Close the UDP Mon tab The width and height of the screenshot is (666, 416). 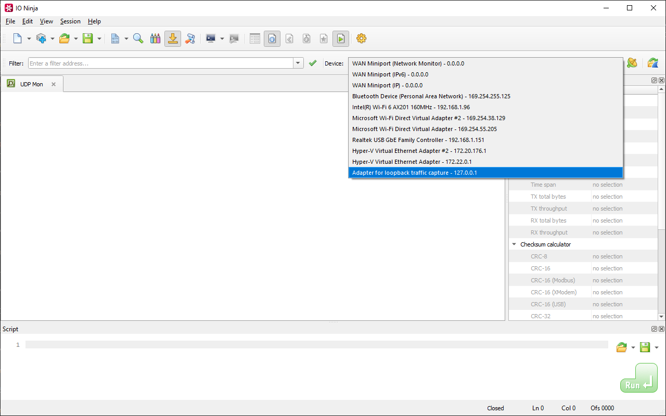53,84
